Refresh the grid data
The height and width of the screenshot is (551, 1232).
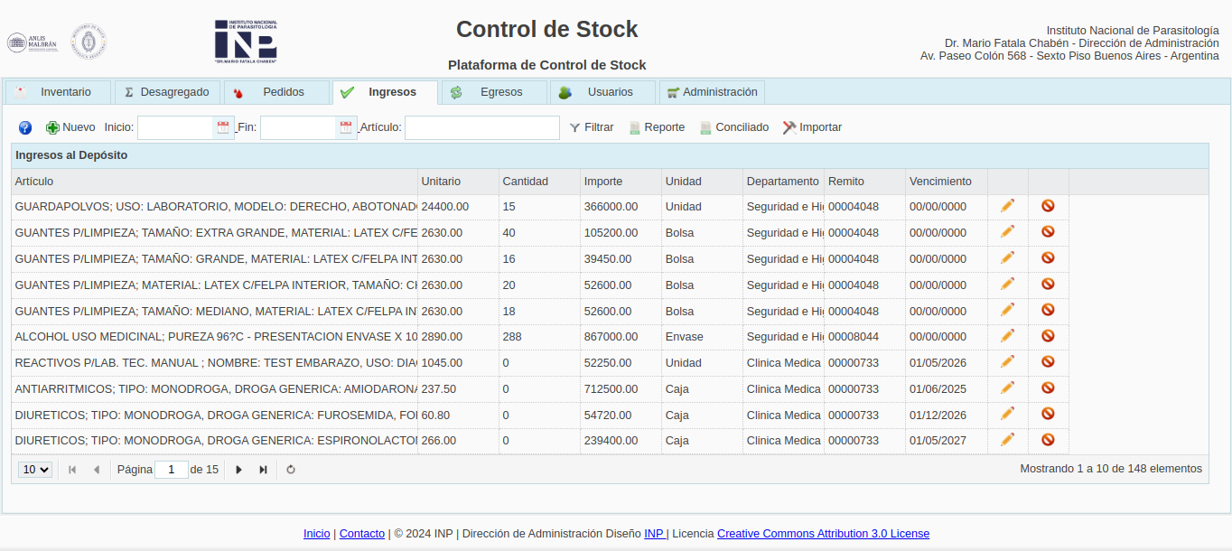point(291,470)
